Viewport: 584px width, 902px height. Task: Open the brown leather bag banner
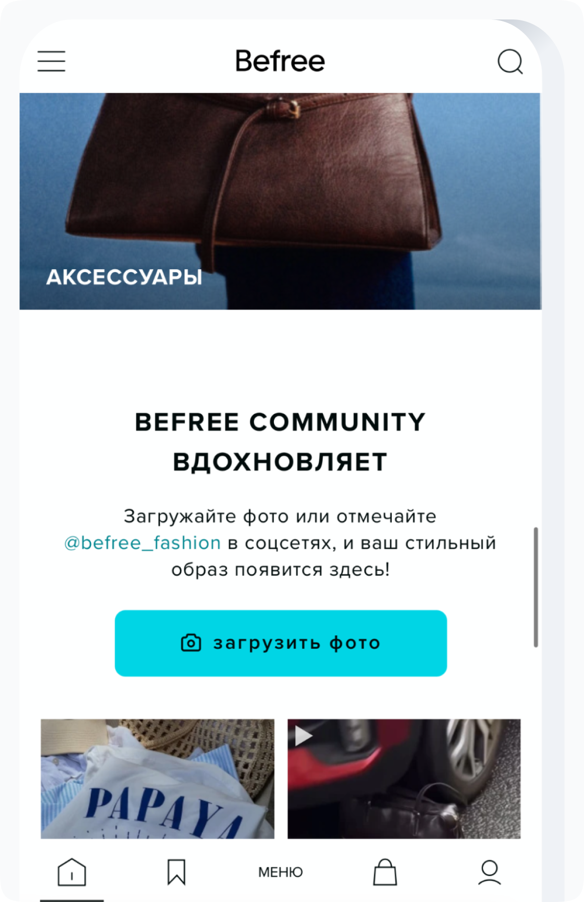[x=280, y=201]
